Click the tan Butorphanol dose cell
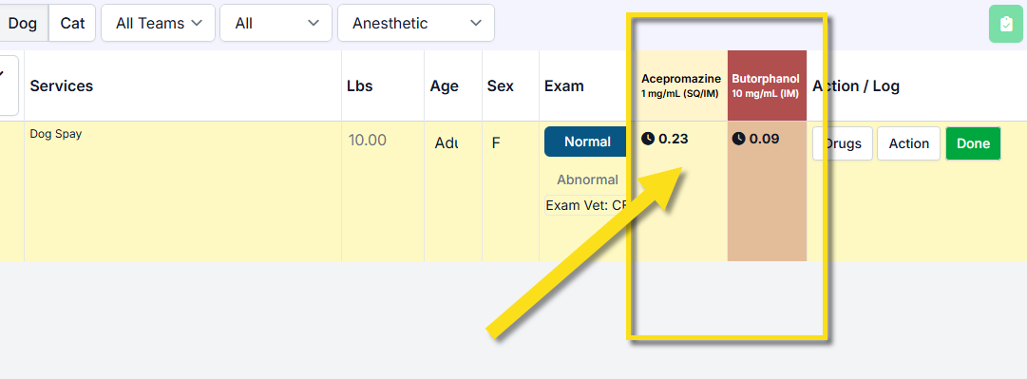The height and width of the screenshot is (379, 1027). pos(767,191)
